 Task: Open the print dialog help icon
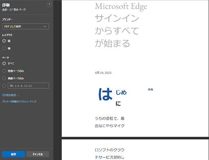click(x=49, y=4)
